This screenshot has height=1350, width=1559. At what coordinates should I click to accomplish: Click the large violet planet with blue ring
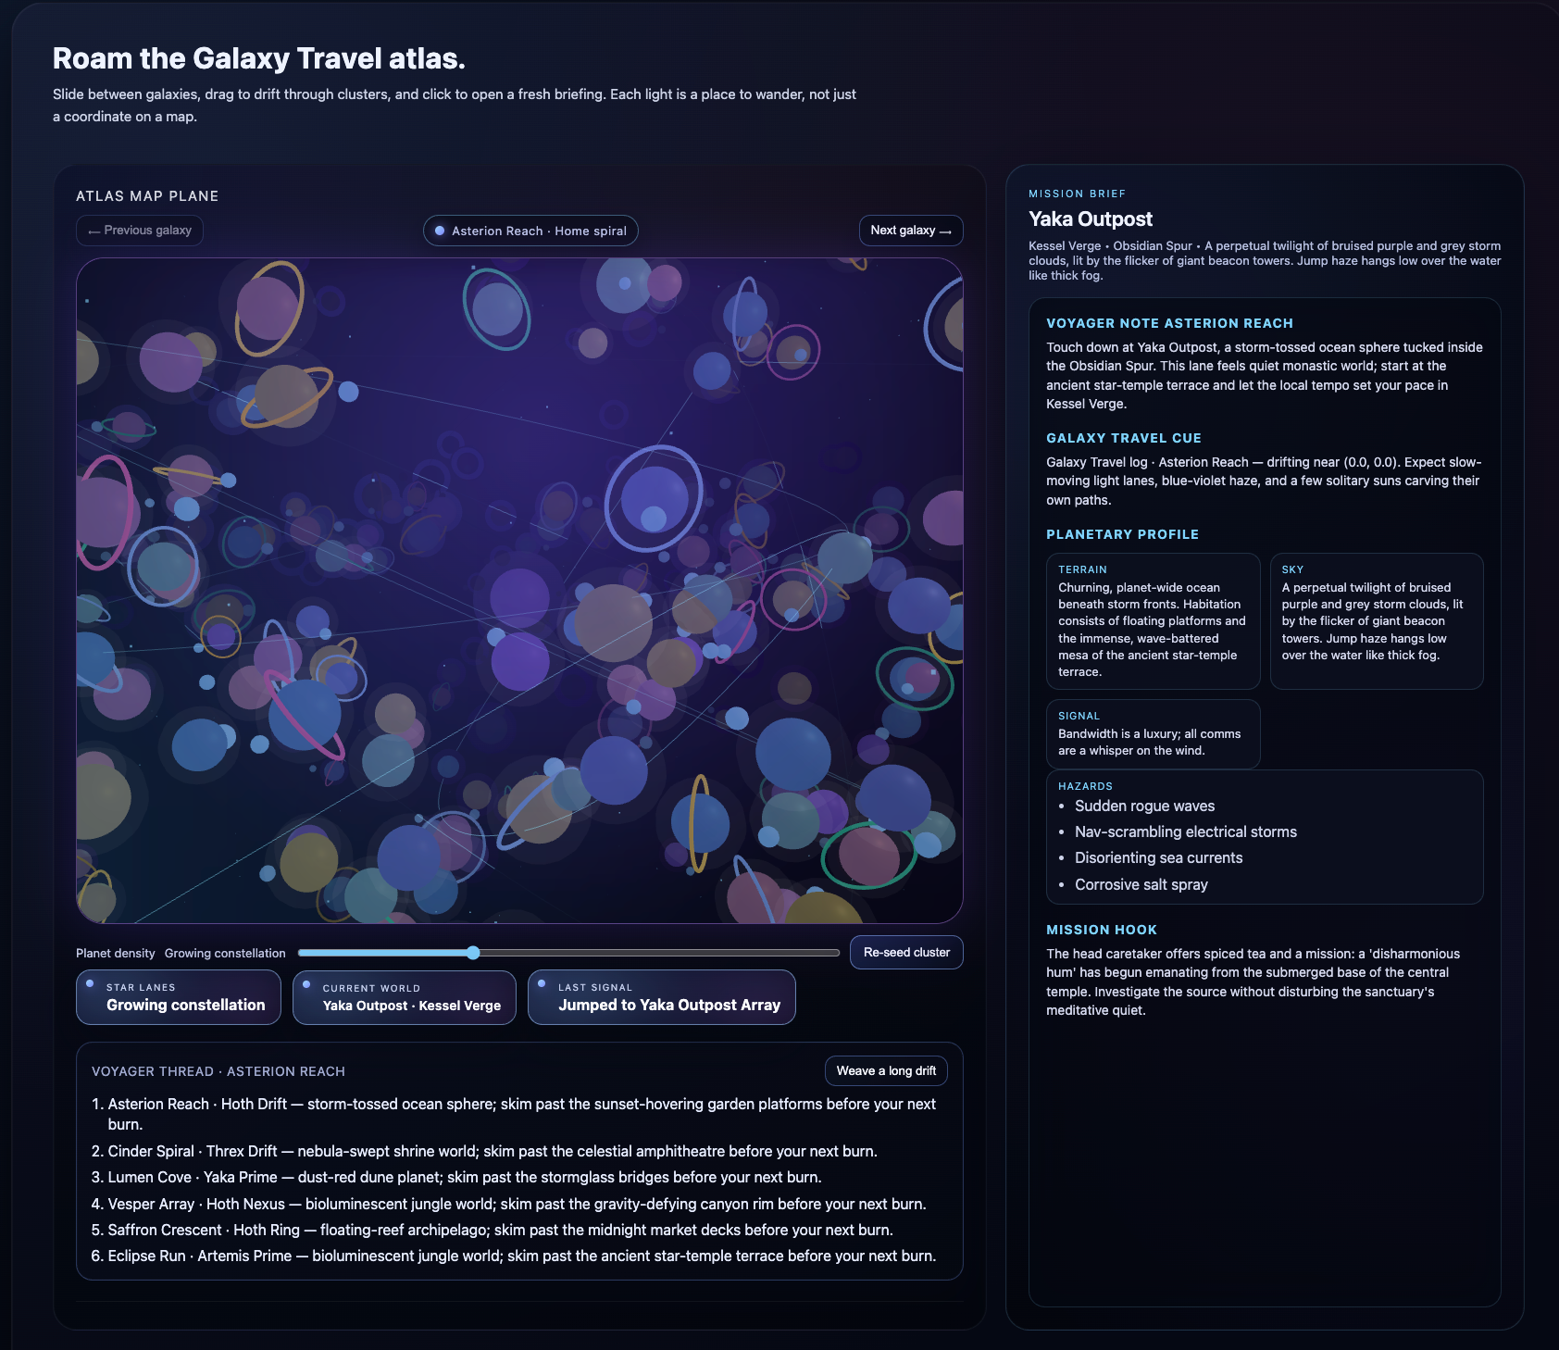(x=654, y=499)
